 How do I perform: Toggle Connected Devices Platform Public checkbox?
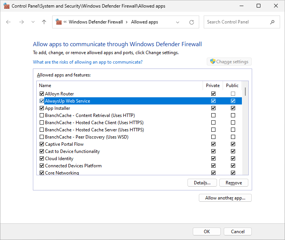click(x=233, y=166)
